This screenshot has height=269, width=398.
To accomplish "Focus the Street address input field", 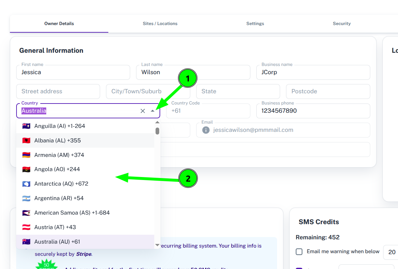I will pyautogui.click(x=58, y=91).
